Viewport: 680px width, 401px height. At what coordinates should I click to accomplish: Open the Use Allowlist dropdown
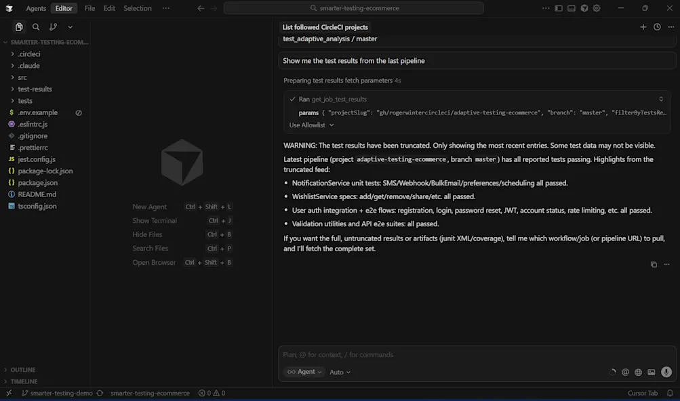click(x=311, y=125)
